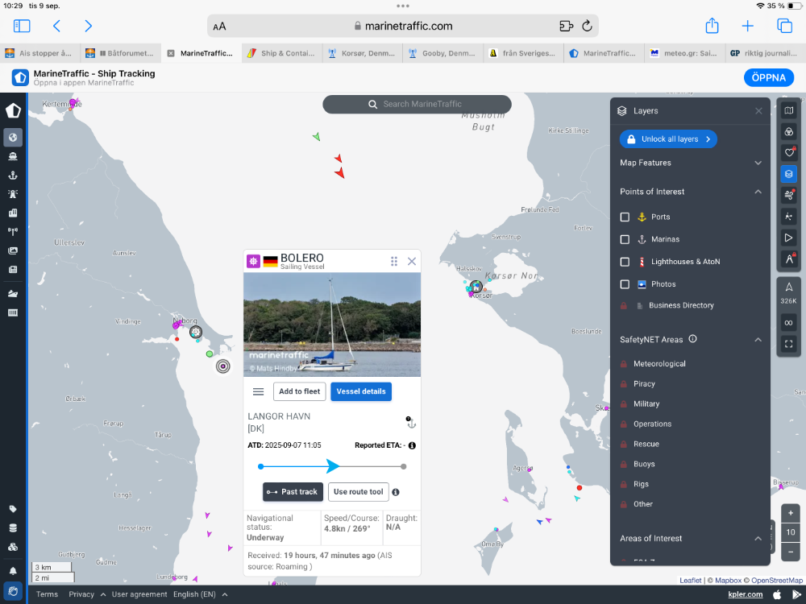Open the news icon in left sidebar
Viewport: 806px width, 604px height.
[13, 269]
